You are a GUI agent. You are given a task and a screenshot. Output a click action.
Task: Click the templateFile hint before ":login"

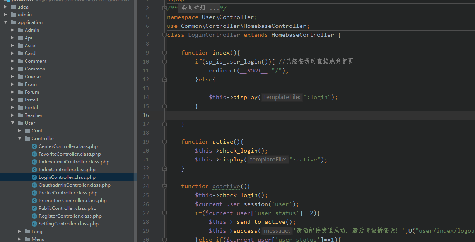pyautogui.click(x=282, y=97)
